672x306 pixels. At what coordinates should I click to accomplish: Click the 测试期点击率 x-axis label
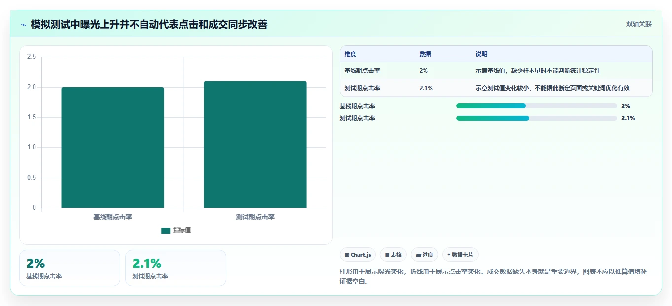[255, 217]
